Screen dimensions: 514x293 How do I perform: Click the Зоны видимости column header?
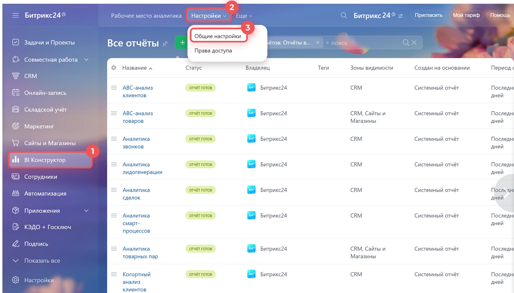[372, 68]
